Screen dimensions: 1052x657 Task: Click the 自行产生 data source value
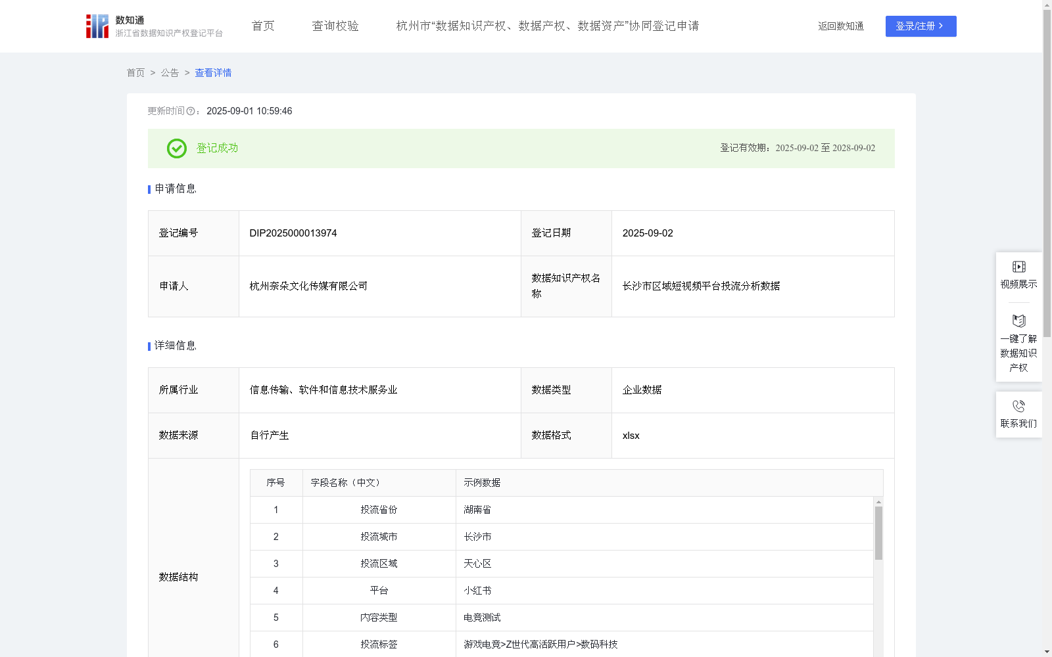coord(269,436)
